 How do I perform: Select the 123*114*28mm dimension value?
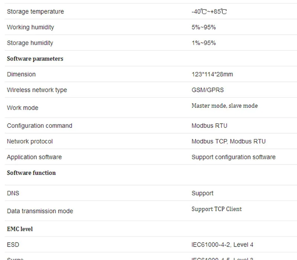point(212,74)
